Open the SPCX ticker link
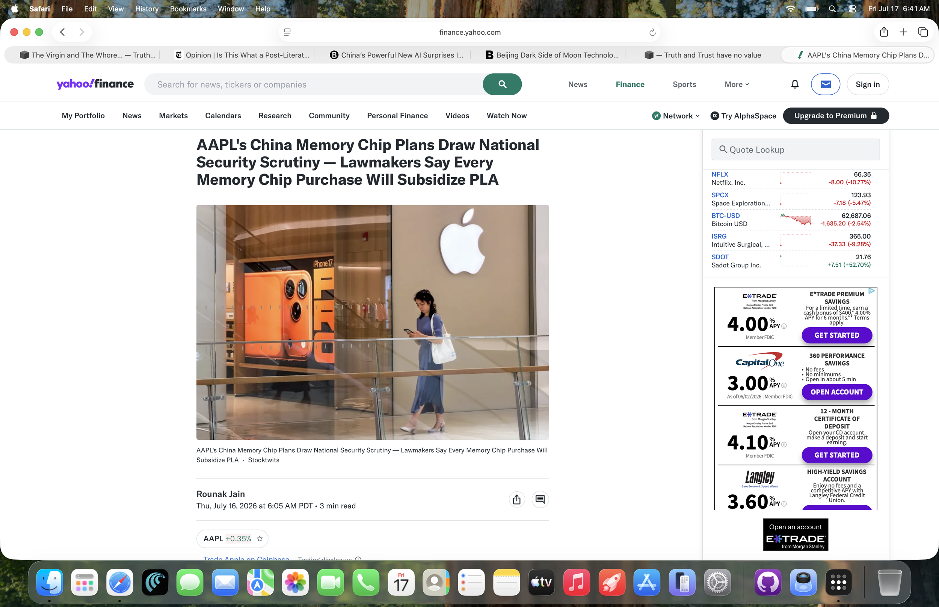Image resolution: width=939 pixels, height=607 pixels. (720, 195)
